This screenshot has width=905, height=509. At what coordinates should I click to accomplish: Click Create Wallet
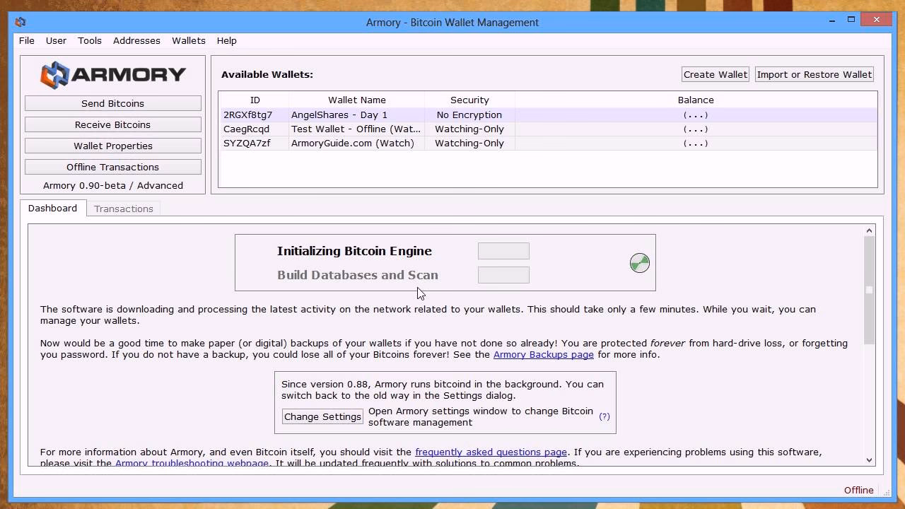tap(715, 74)
